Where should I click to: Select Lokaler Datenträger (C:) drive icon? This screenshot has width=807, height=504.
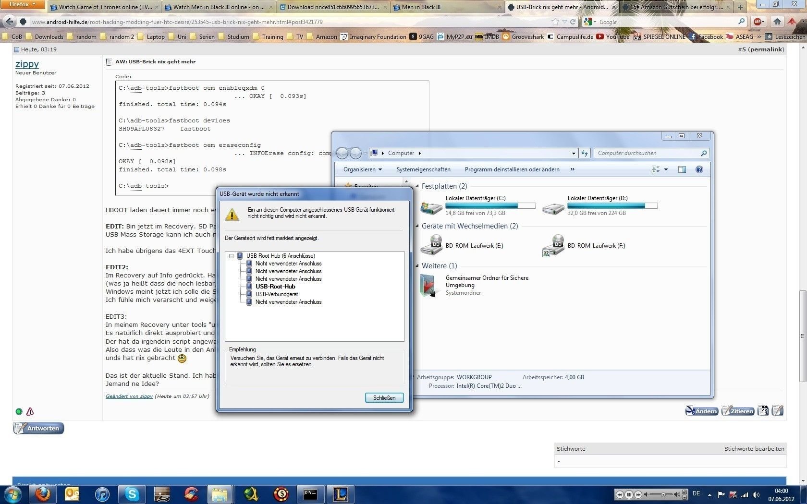pyautogui.click(x=431, y=208)
